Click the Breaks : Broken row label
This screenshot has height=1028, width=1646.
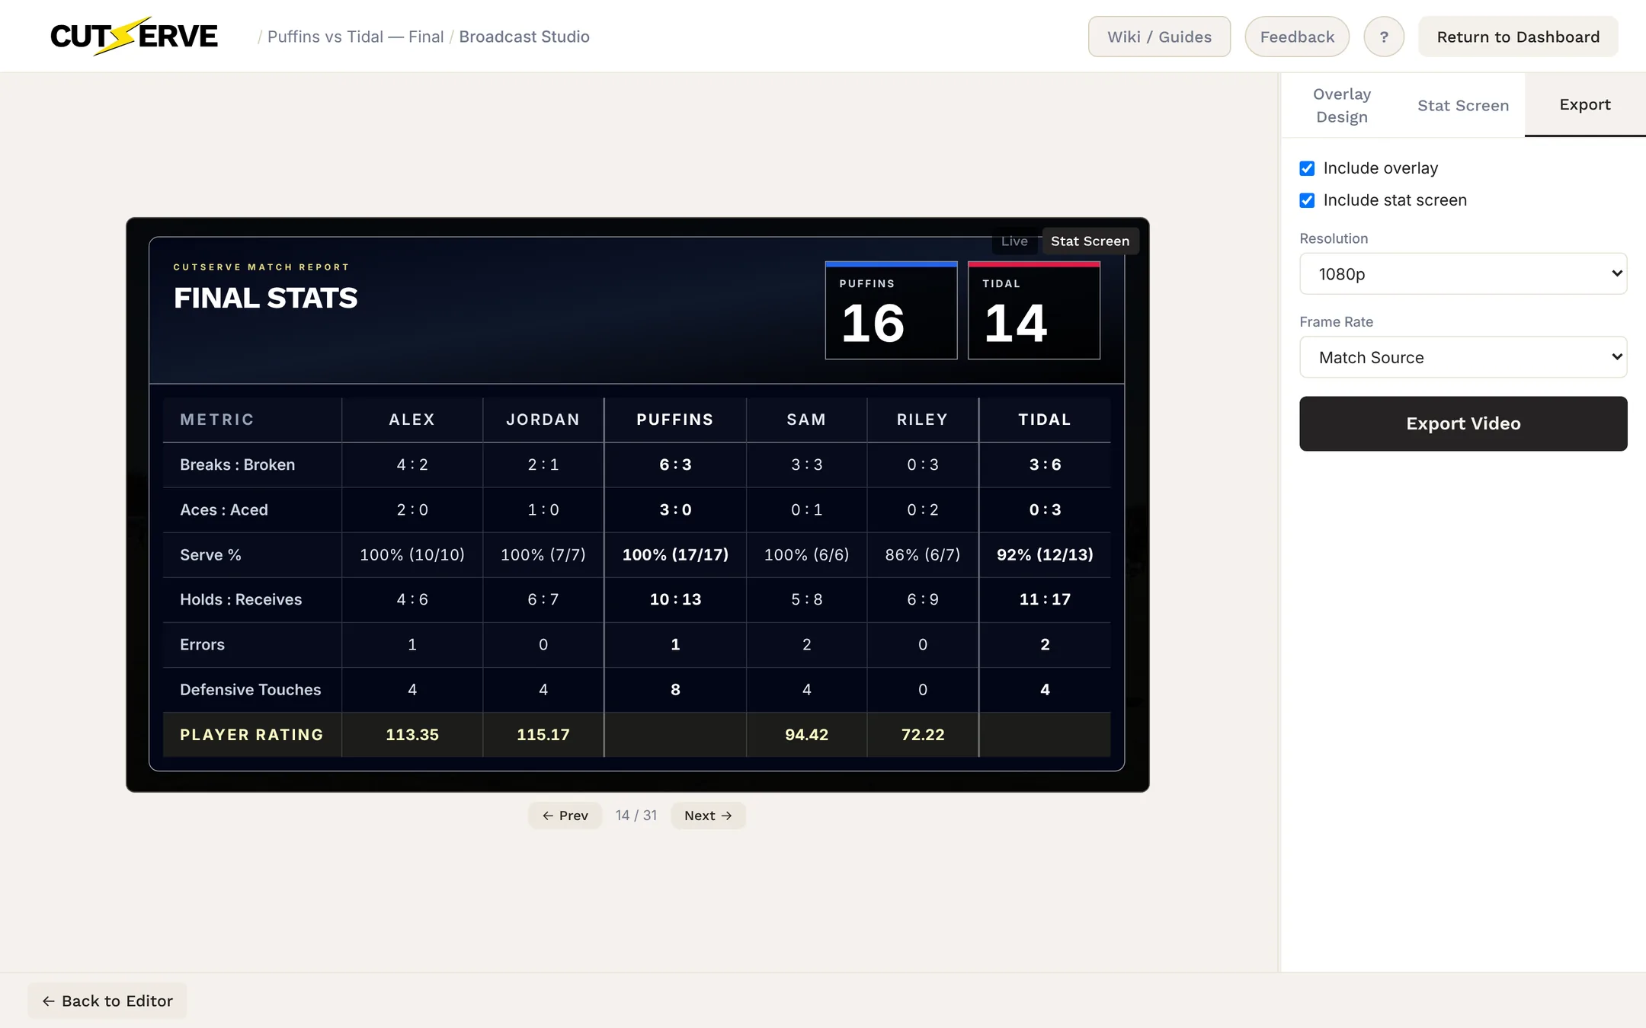pyautogui.click(x=237, y=465)
